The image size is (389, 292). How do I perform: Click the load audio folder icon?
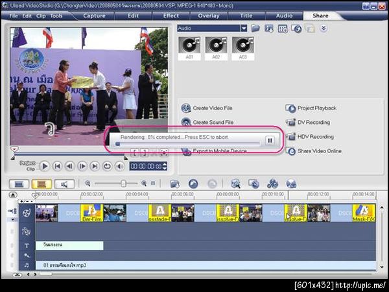pos(255,29)
